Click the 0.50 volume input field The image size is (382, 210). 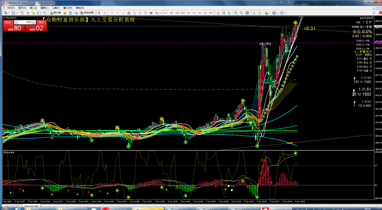point(25,22)
